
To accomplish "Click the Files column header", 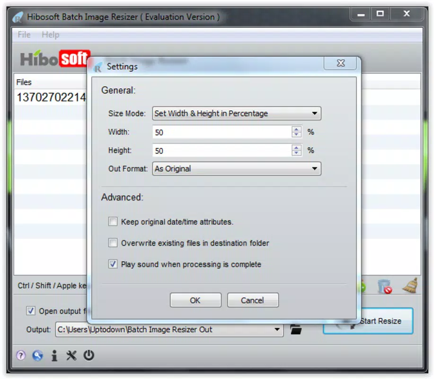I will [x=50, y=82].
